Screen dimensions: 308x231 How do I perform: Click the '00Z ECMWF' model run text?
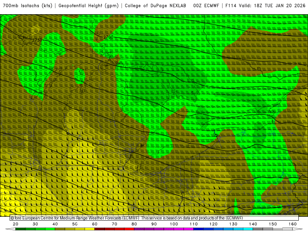(x=206, y=6)
